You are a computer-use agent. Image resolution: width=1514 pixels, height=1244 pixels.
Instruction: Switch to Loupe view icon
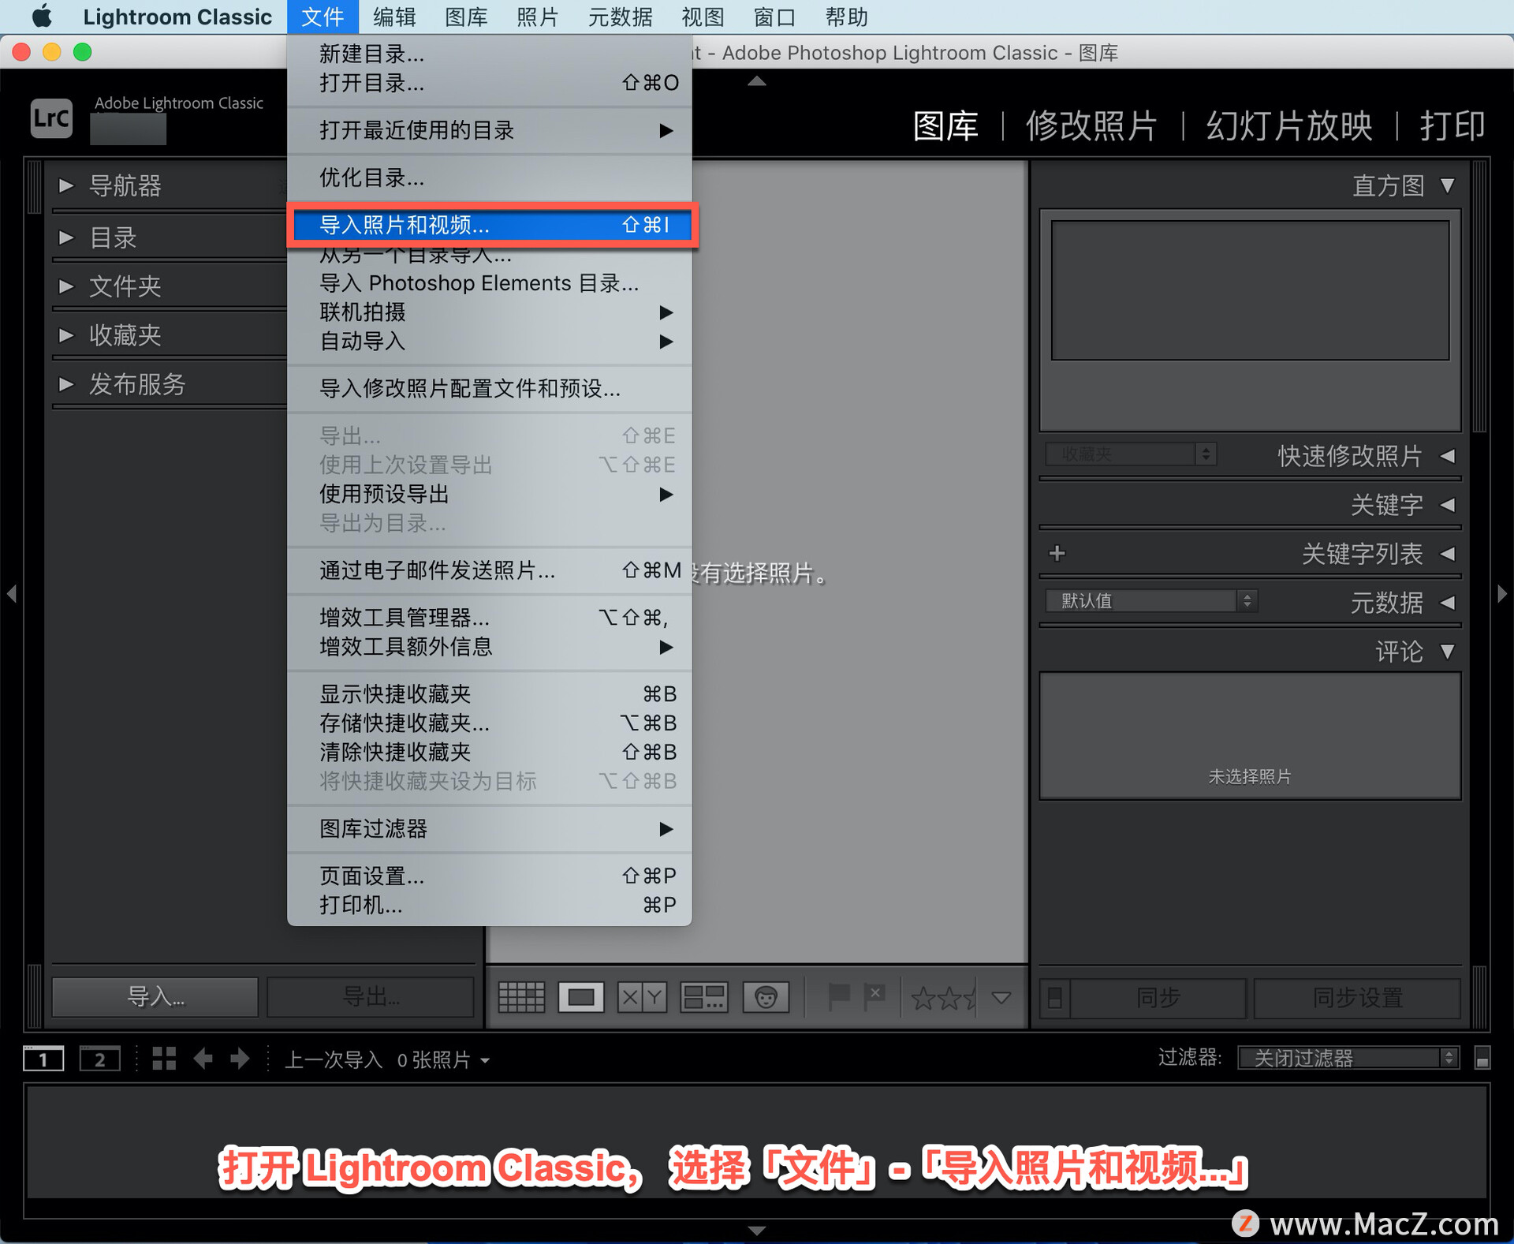[581, 998]
